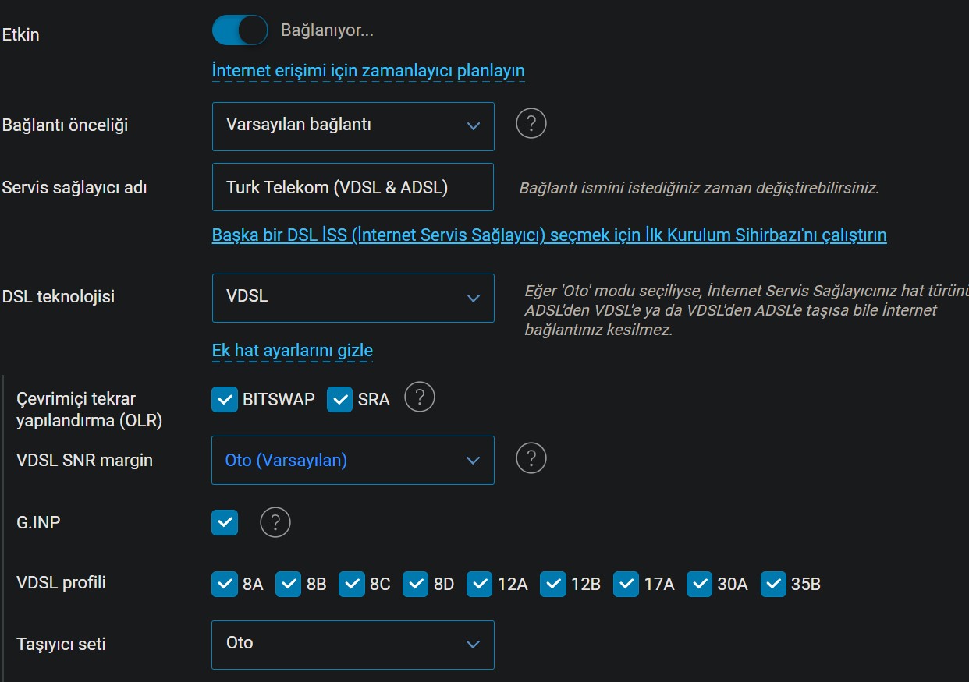Uncheck VDSL profile 12B
969x682 pixels.
(x=553, y=584)
